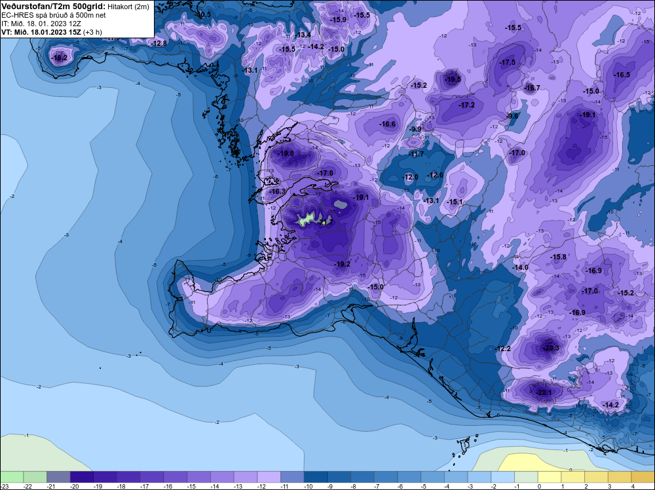This screenshot has width=655, height=490.
Task: Select the -12.2 temperature label
Action: 502,349
